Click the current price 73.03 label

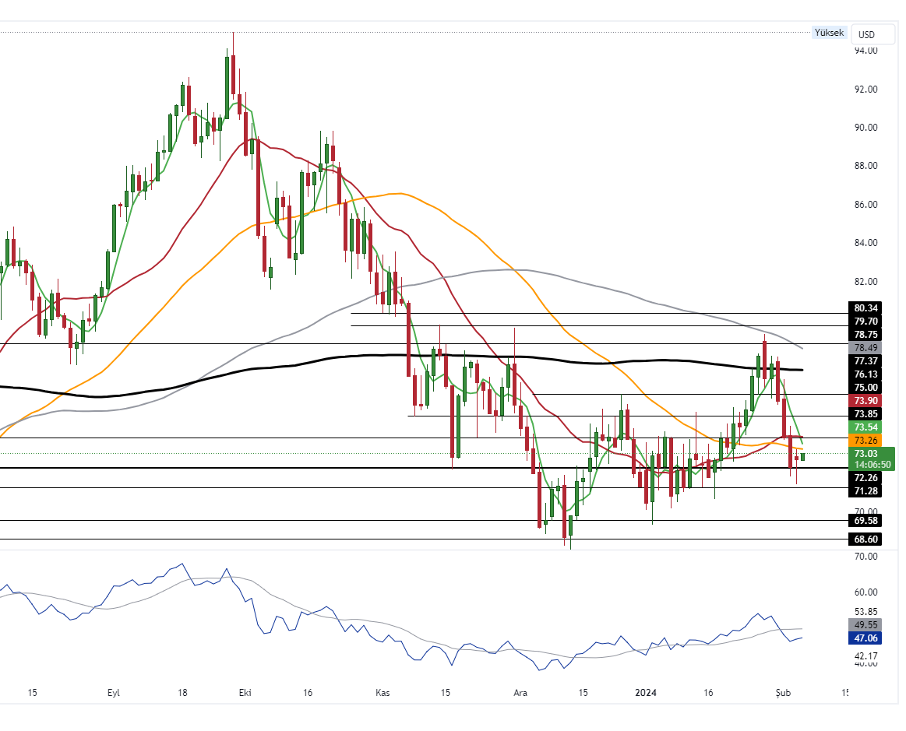pyautogui.click(x=866, y=454)
